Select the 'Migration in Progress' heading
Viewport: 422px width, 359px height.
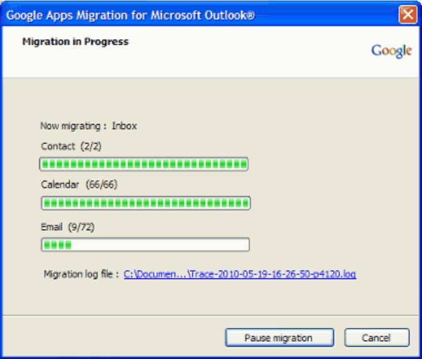pos(75,42)
